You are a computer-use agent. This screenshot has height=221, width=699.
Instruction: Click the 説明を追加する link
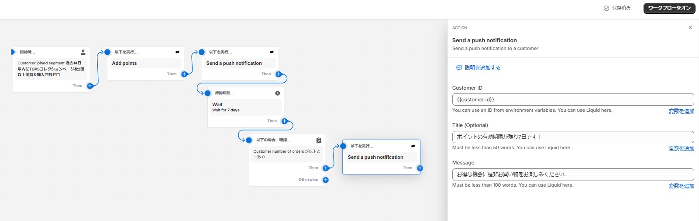click(479, 68)
